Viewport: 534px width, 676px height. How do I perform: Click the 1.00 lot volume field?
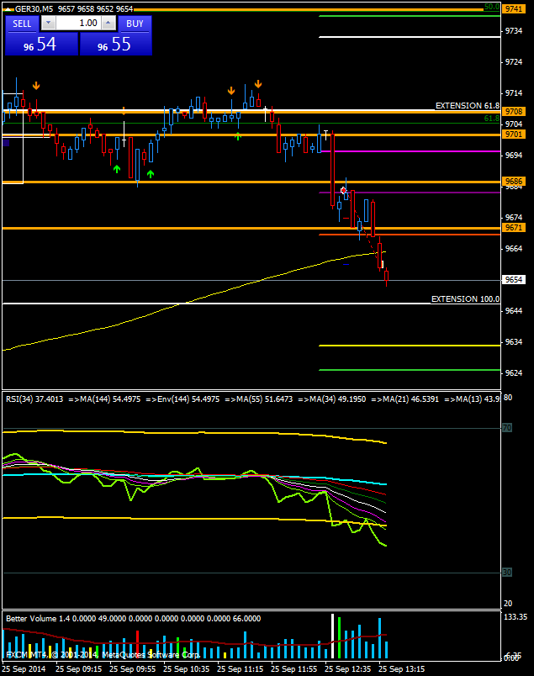pos(78,24)
